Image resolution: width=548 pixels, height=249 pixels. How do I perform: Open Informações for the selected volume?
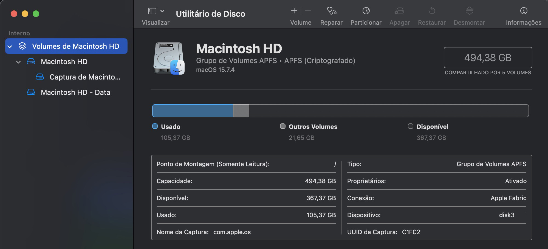point(524,14)
